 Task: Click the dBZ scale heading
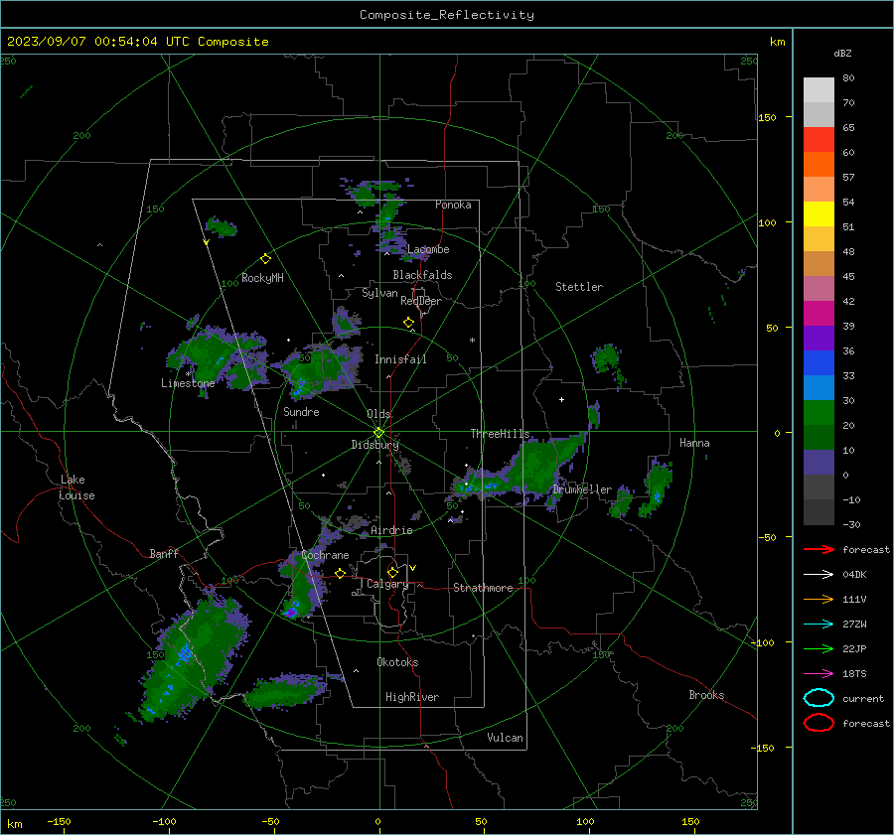coord(842,53)
